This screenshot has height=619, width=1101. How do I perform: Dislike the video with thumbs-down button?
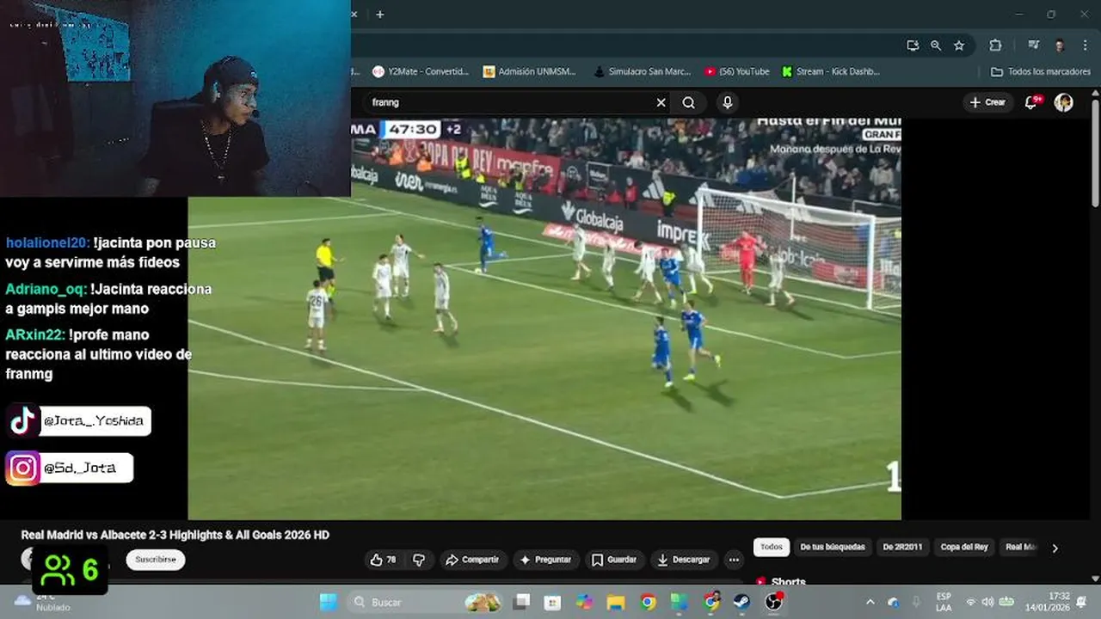[x=419, y=560]
